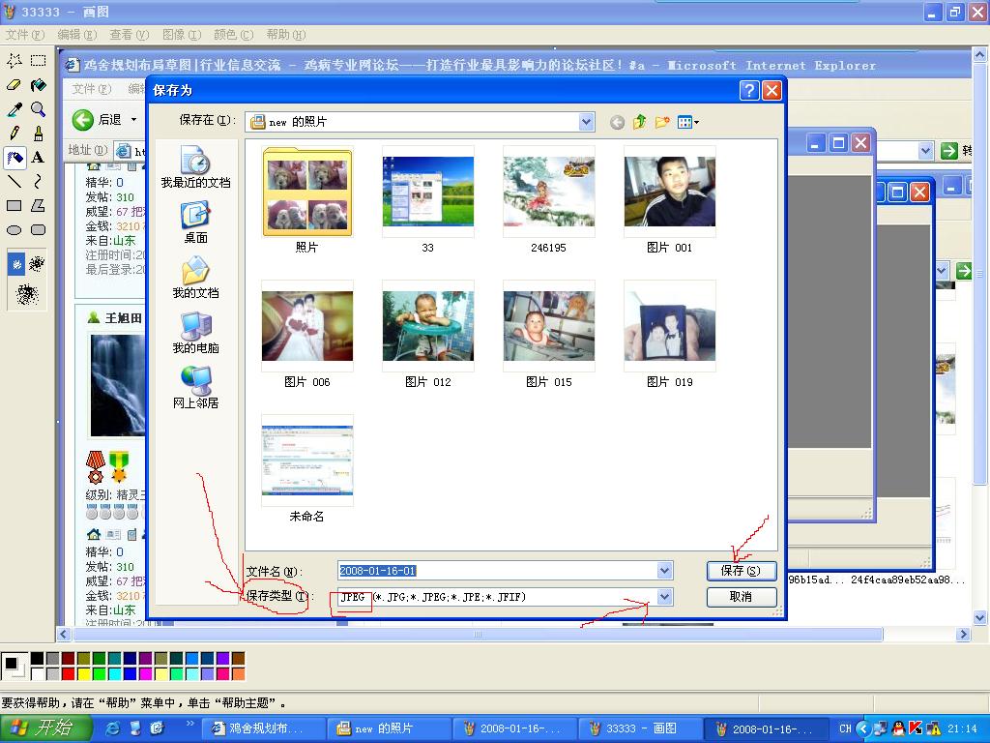Open Desktop (桌面) location in save dialog
Viewport: 990px width, 743px height.
point(195,223)
